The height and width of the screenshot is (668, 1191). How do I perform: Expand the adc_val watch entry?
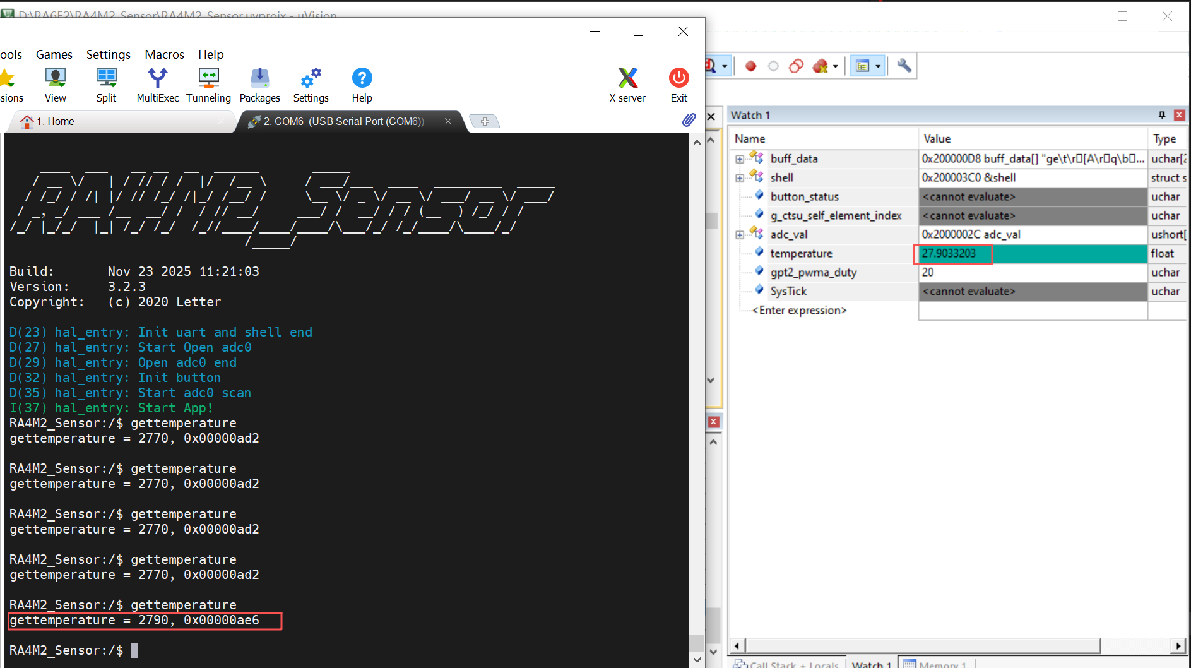[740, 235]
